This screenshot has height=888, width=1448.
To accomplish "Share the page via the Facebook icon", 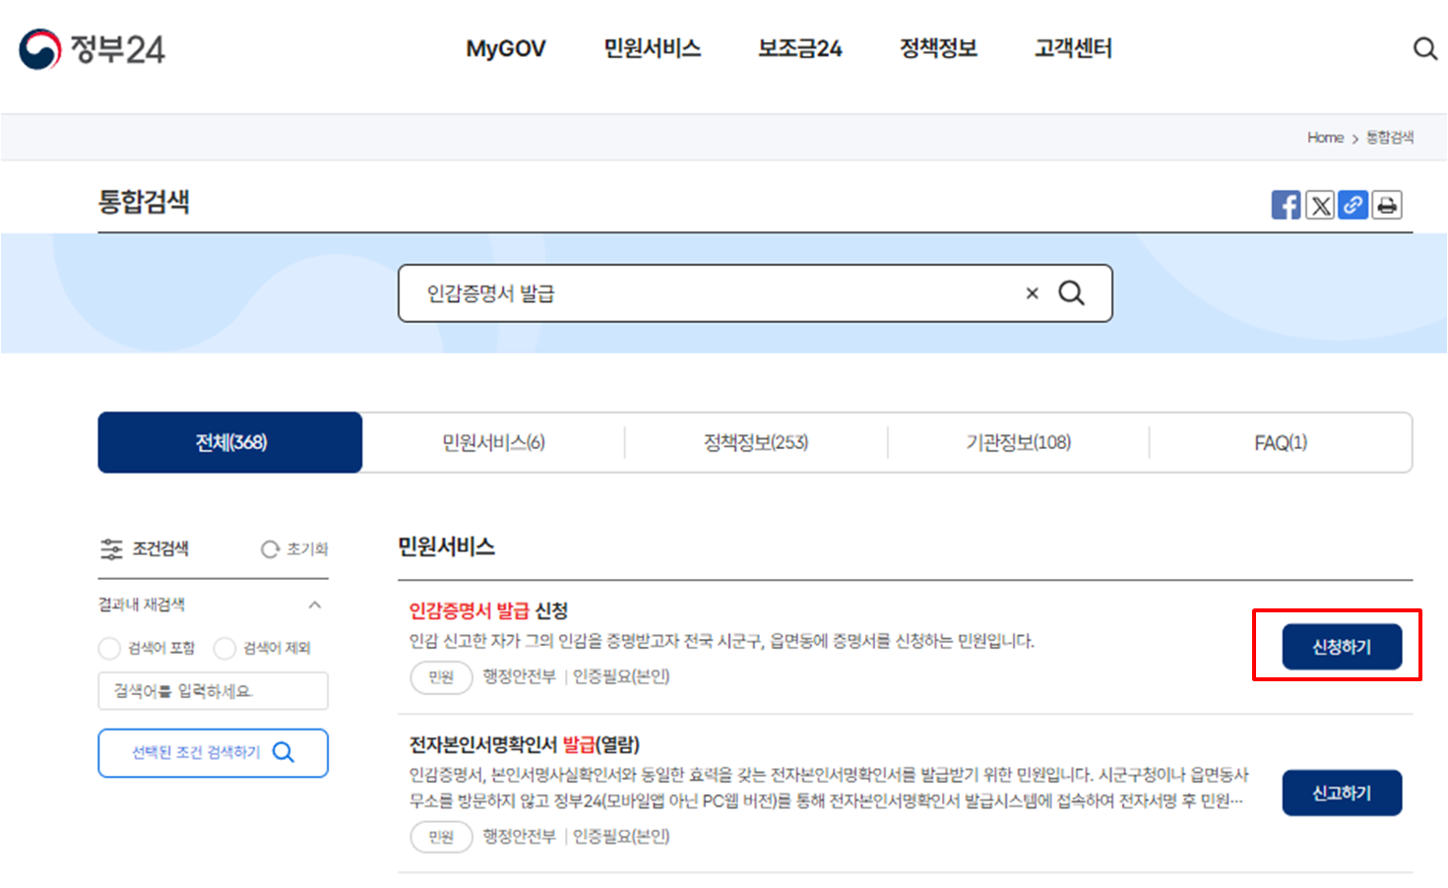I will pyautogui.click(x=1286, y=204).
